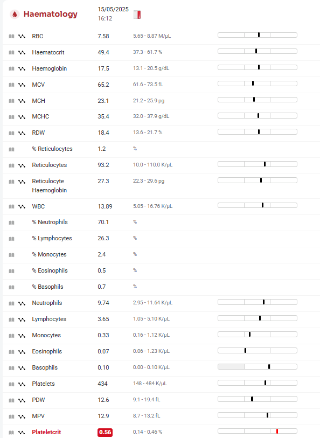Open the reference book icon for RBC
Viewport: 320px width, 438px height.
[x=11, y=36]
